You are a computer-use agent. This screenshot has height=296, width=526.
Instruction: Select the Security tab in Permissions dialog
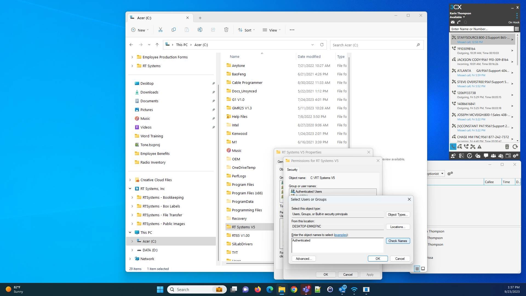click(x=292, y=170)
